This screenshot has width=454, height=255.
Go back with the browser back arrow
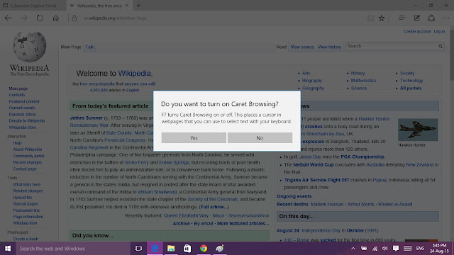[8, 18]
